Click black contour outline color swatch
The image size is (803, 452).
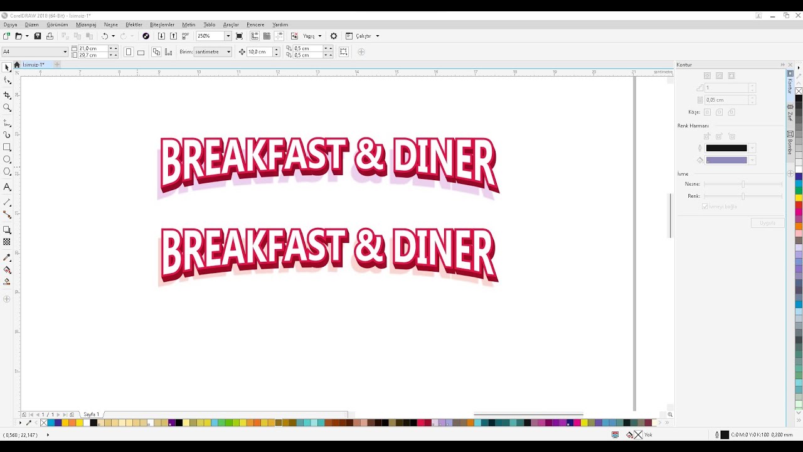coord(726,148)
